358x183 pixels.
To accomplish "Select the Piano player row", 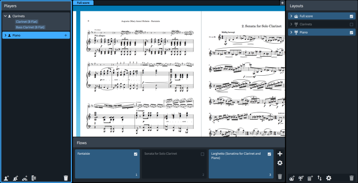I will (x=36, y=35).
